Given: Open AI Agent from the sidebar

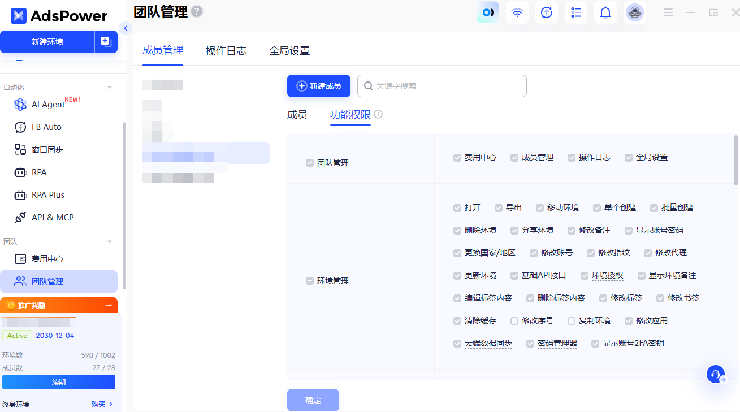Looking at the screenshot, I should point(48,105).
